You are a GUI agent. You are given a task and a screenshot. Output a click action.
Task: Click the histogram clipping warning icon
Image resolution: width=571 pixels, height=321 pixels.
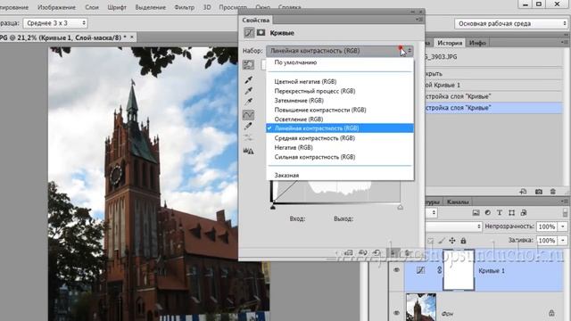pos(248,151)
